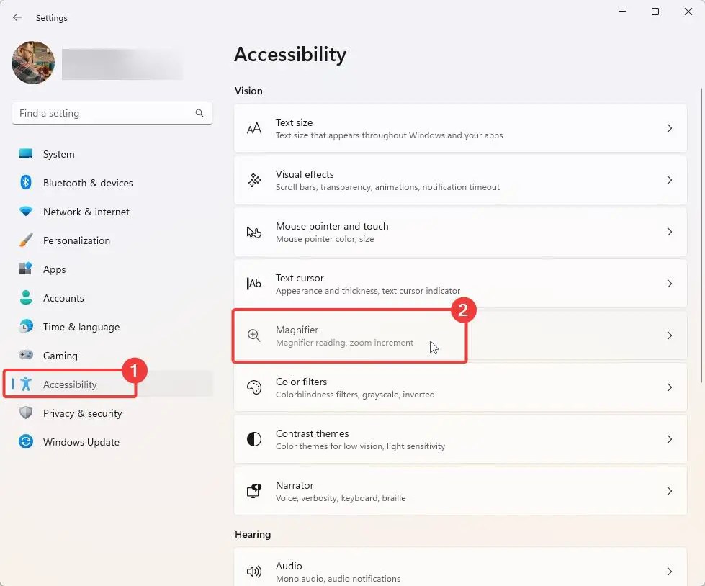Open Color filters via its chevron arrow
This screenshot has height=586, width=705.
click(670, 387)
